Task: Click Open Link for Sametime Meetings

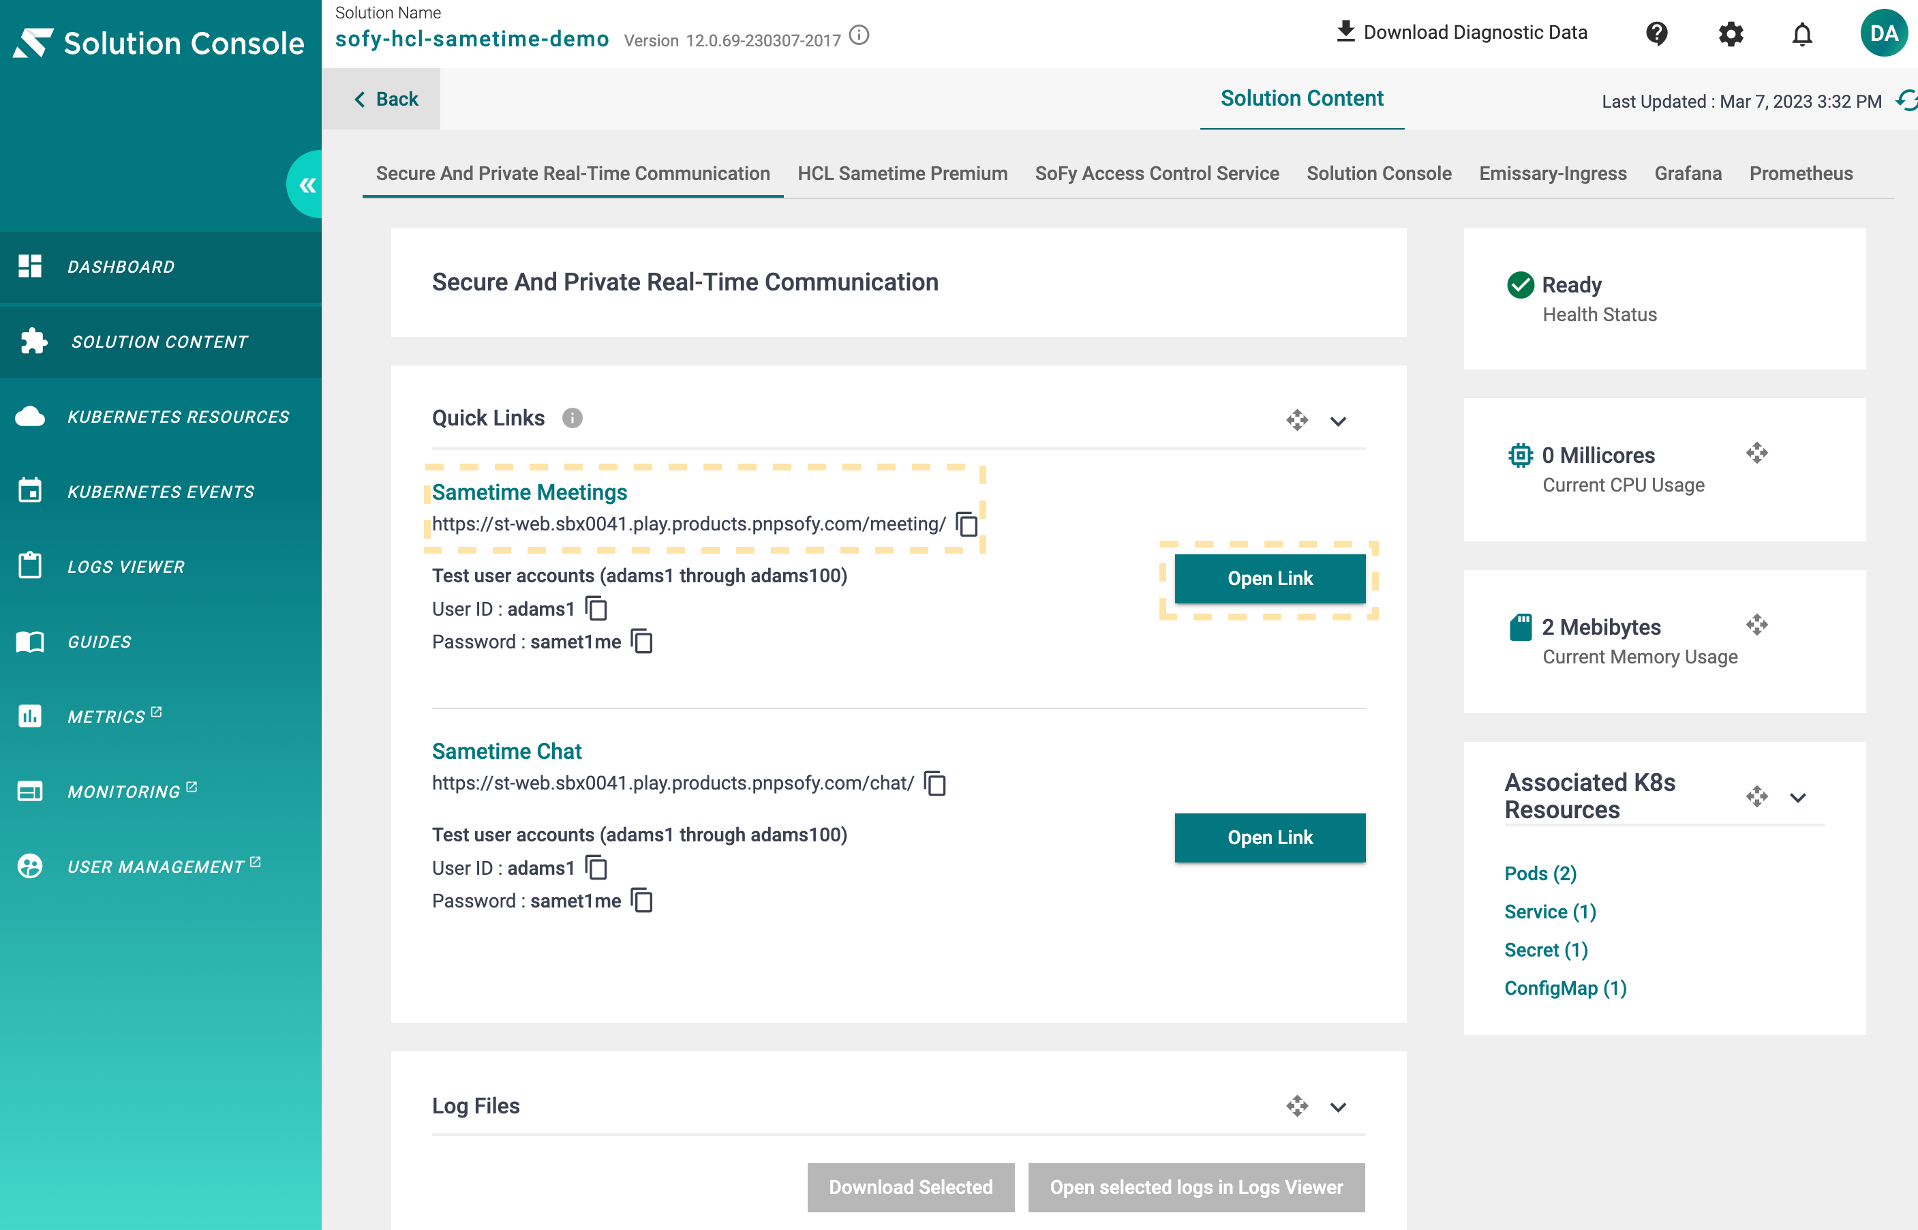Action: coord(1270,578)
